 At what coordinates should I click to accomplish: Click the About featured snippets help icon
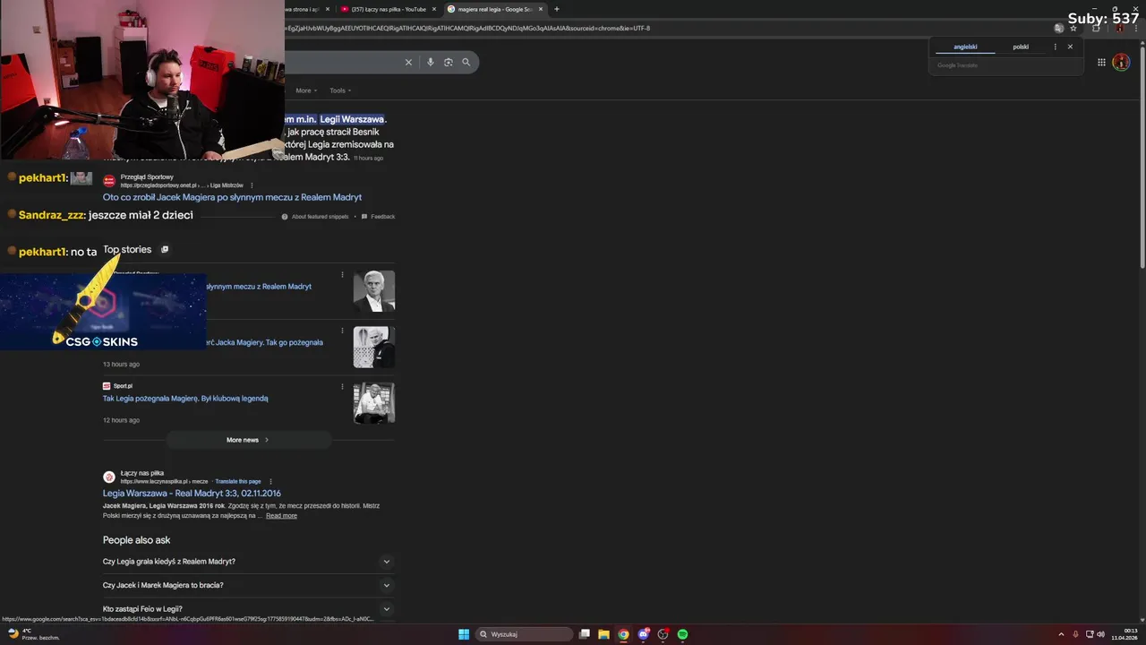click(285, 217)
